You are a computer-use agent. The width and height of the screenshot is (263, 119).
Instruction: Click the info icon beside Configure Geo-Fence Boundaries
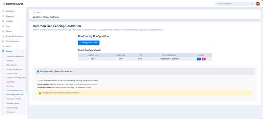pyautogui.click(x=38, y=71)
